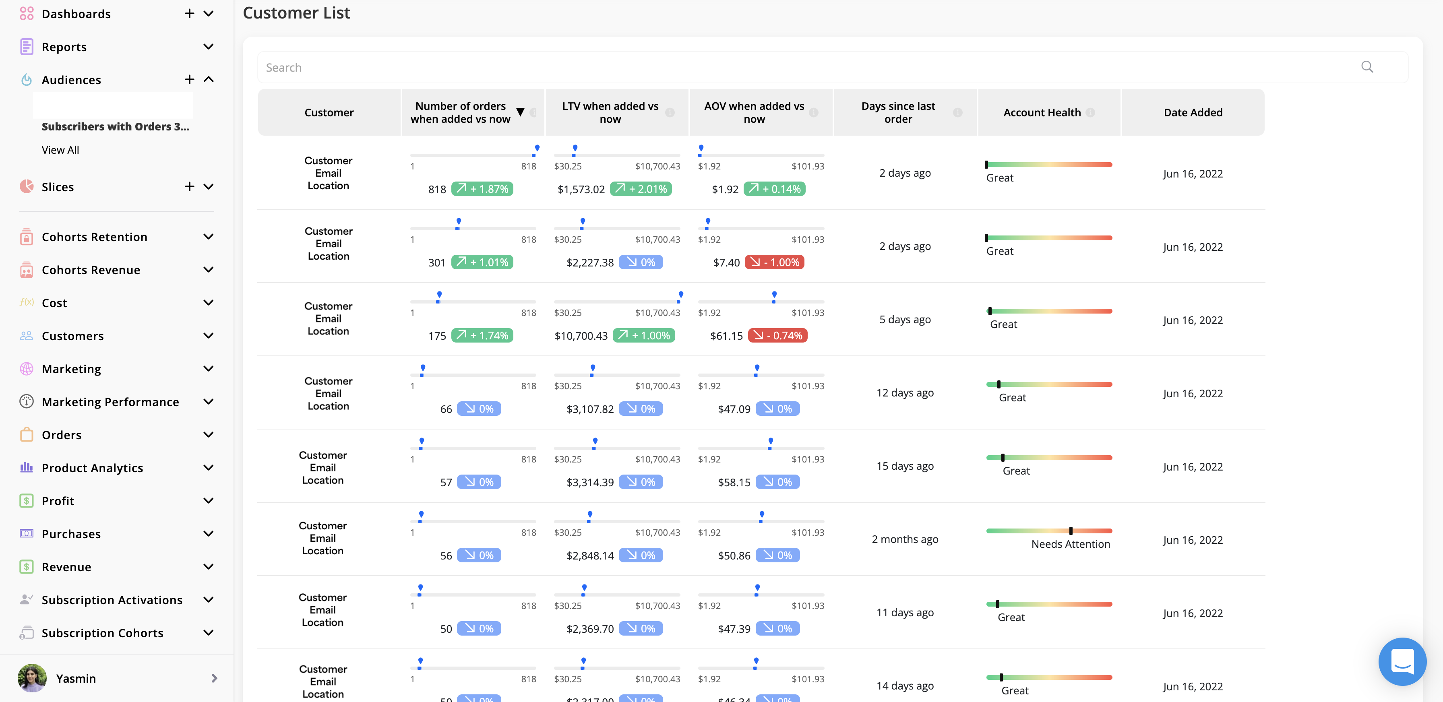Click info icon on Account Health header
Screen dimensions: 1443x702
(x=1090, y=113)
